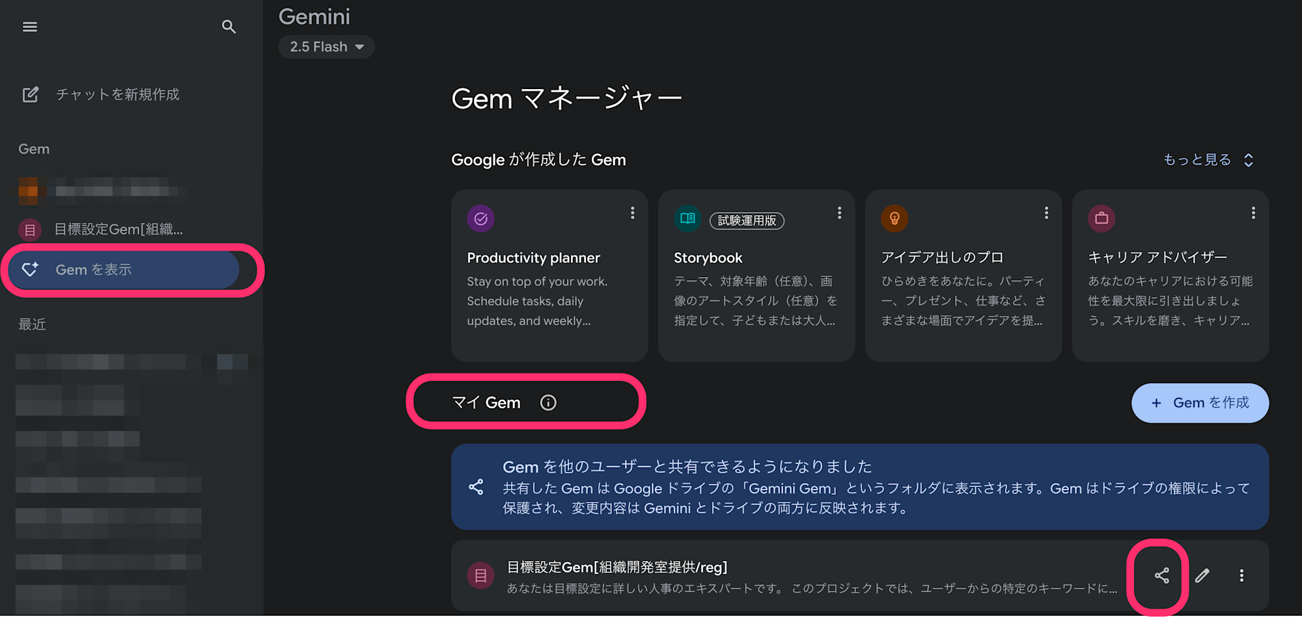Open the Productivity planner card
Image resolution: width=1302 pixels, height=617 pixels.
549,275
